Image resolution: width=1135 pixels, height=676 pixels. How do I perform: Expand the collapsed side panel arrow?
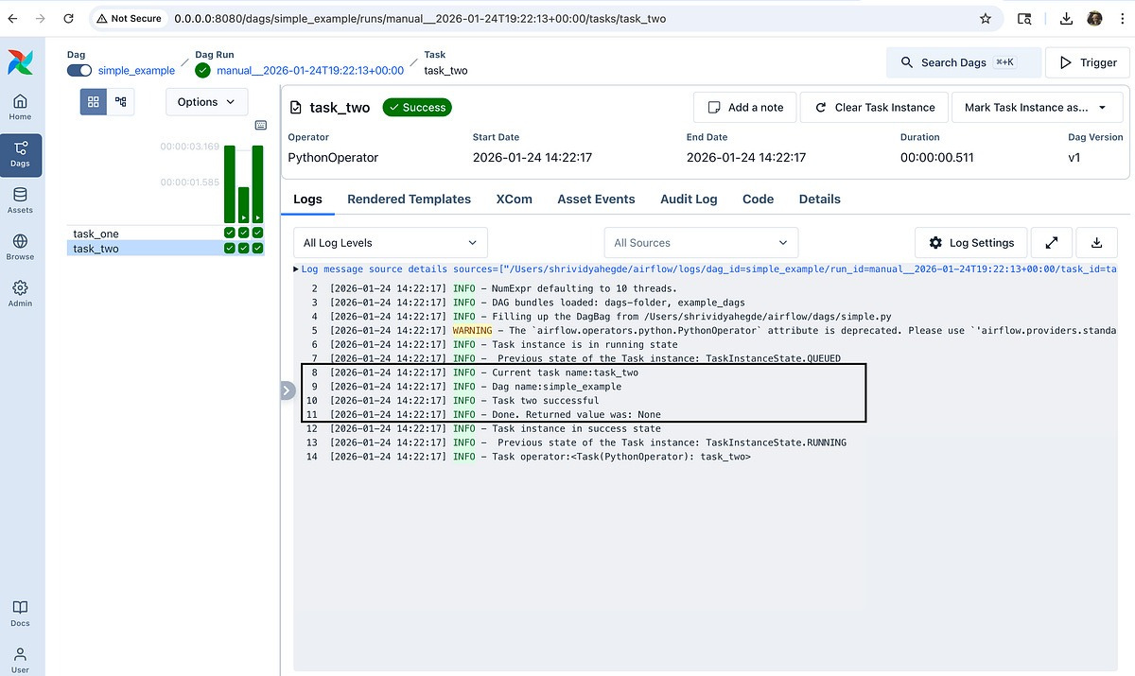click(x=288, y=390)
